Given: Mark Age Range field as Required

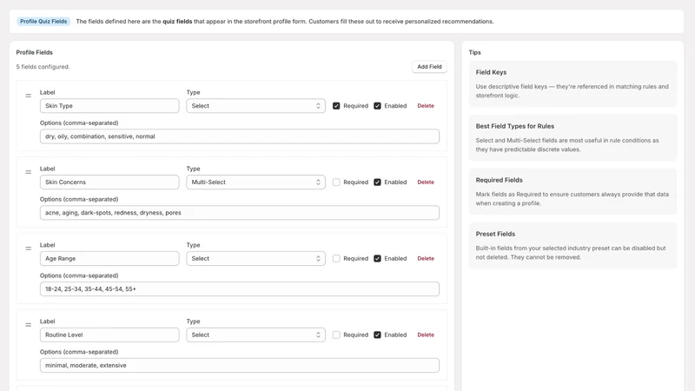Looking at the screenshot, I should click(x=336, y=258).
